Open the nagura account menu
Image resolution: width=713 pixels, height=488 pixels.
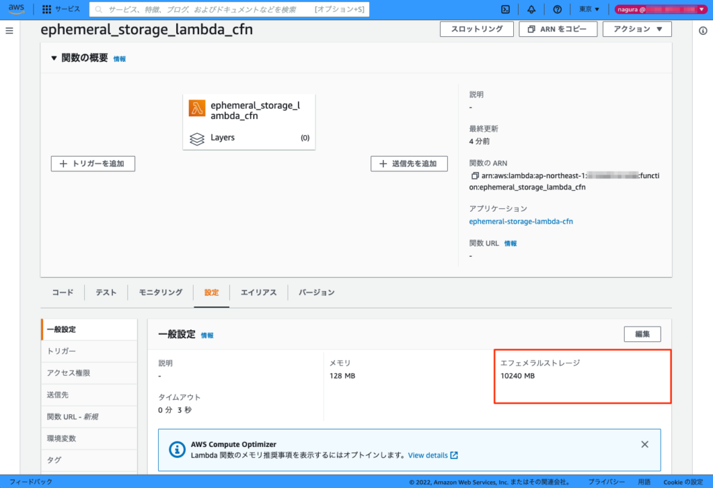coord(660,9)
